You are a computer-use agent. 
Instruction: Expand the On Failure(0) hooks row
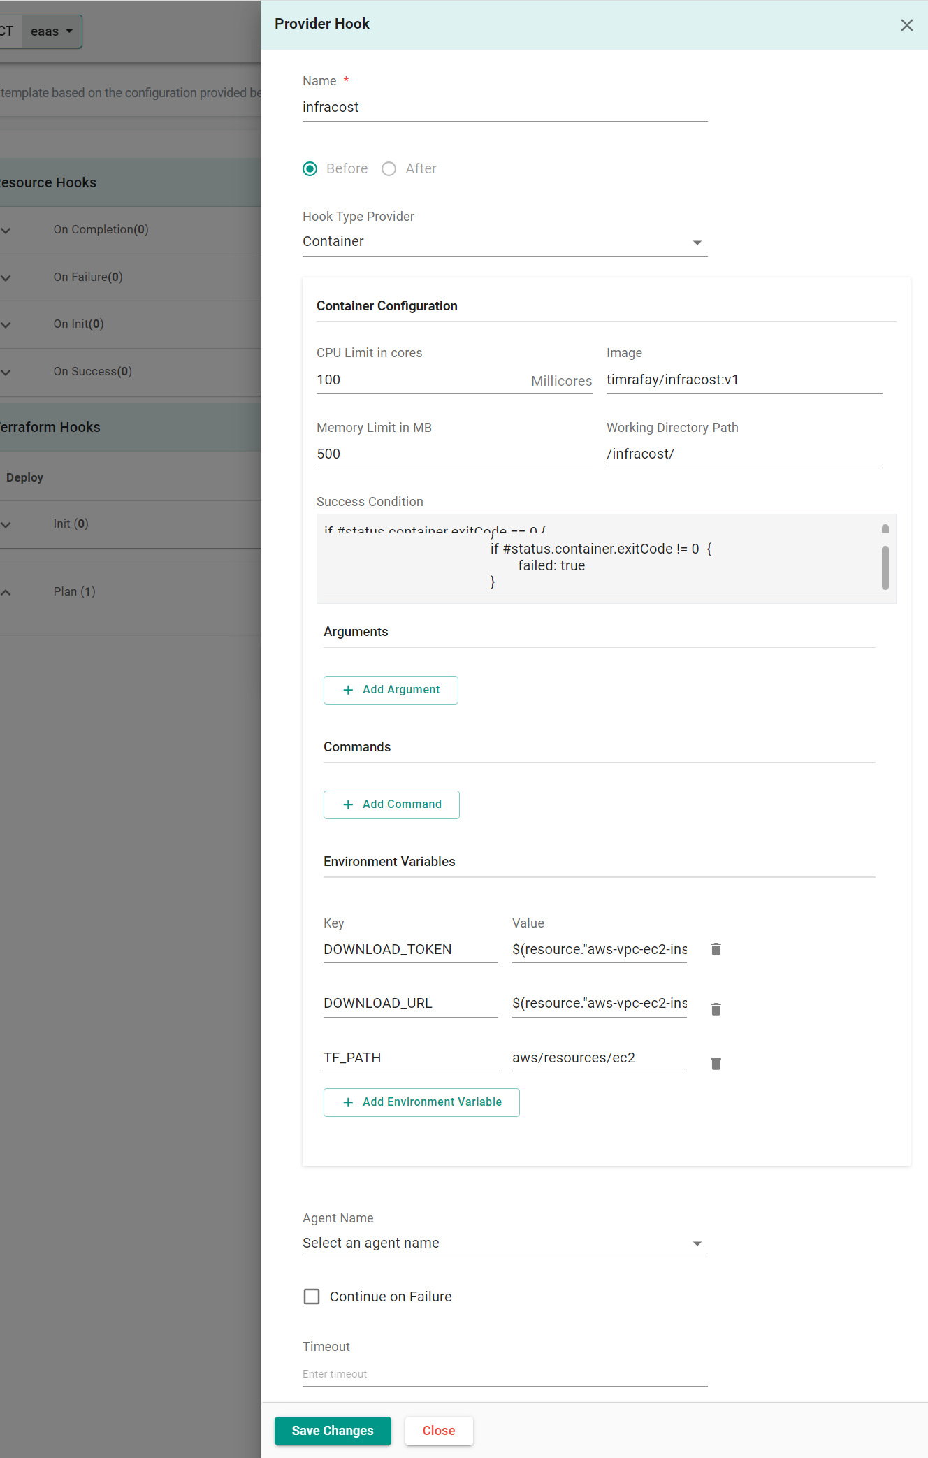[6, 277]
